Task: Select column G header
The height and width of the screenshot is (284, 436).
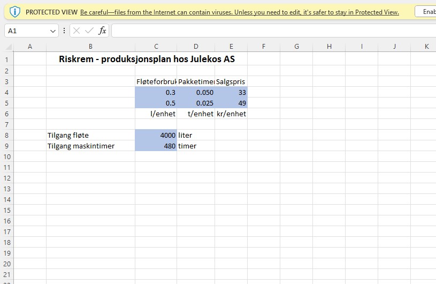Action: click(296, 47)
